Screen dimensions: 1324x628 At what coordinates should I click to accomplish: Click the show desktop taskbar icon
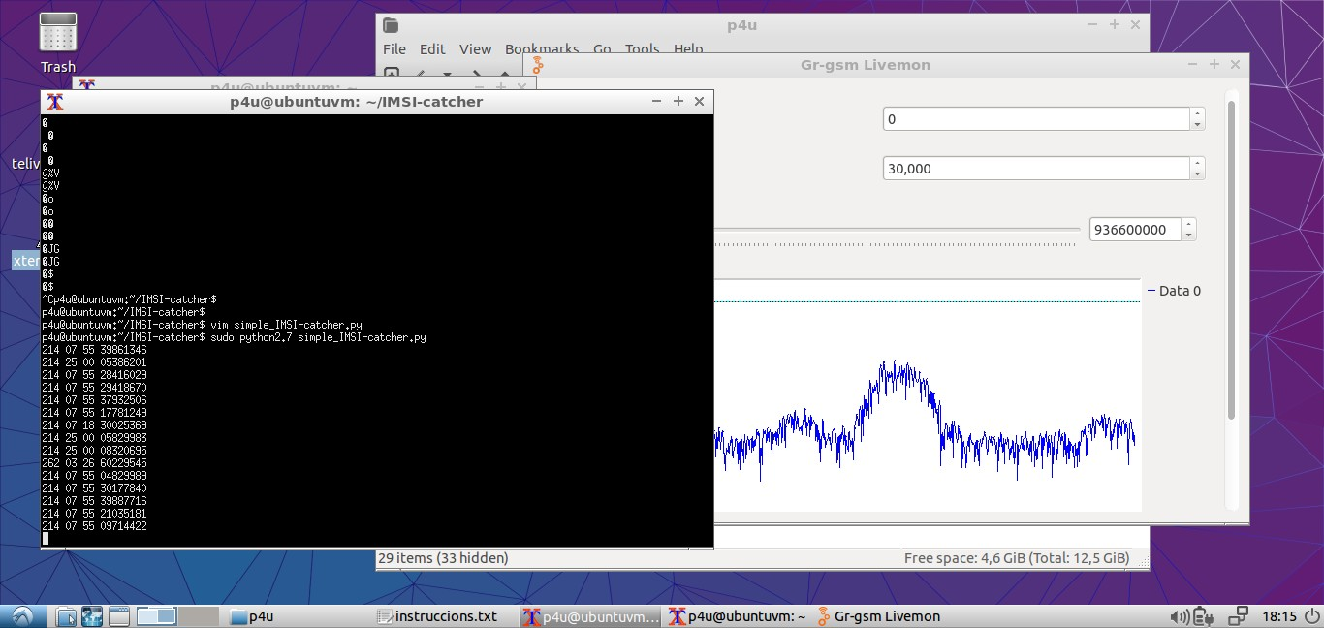(119, 616)
